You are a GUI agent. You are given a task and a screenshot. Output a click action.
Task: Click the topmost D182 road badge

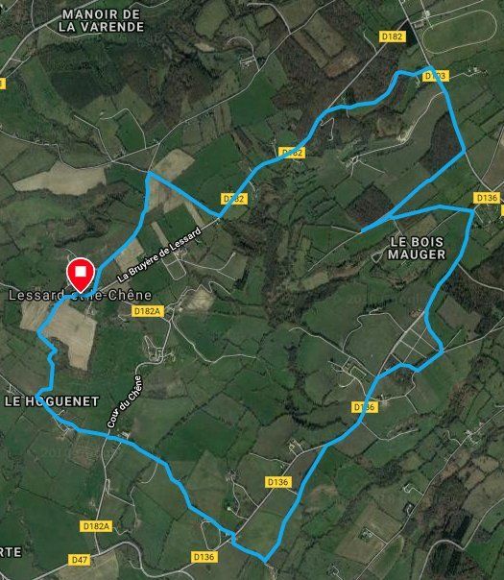coord(393,36)
